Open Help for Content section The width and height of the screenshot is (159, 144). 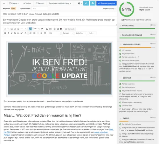(153, 77)
